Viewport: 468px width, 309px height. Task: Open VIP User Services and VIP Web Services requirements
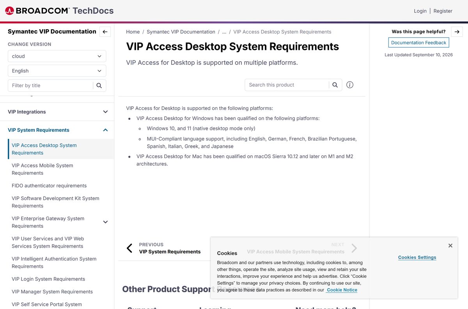(48, 242)
